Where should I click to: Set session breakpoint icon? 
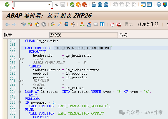tap(112, 25)
